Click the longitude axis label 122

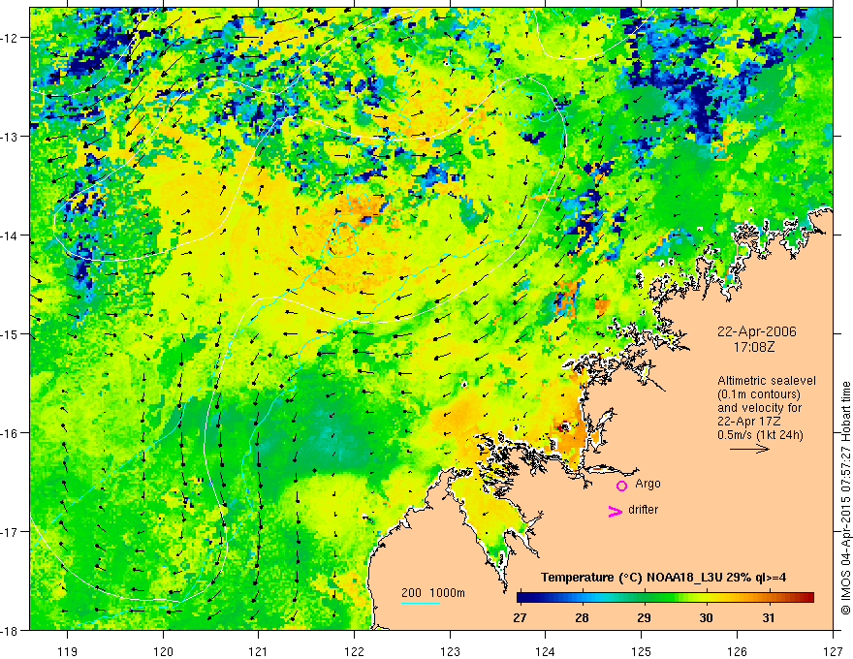point(354,651)
